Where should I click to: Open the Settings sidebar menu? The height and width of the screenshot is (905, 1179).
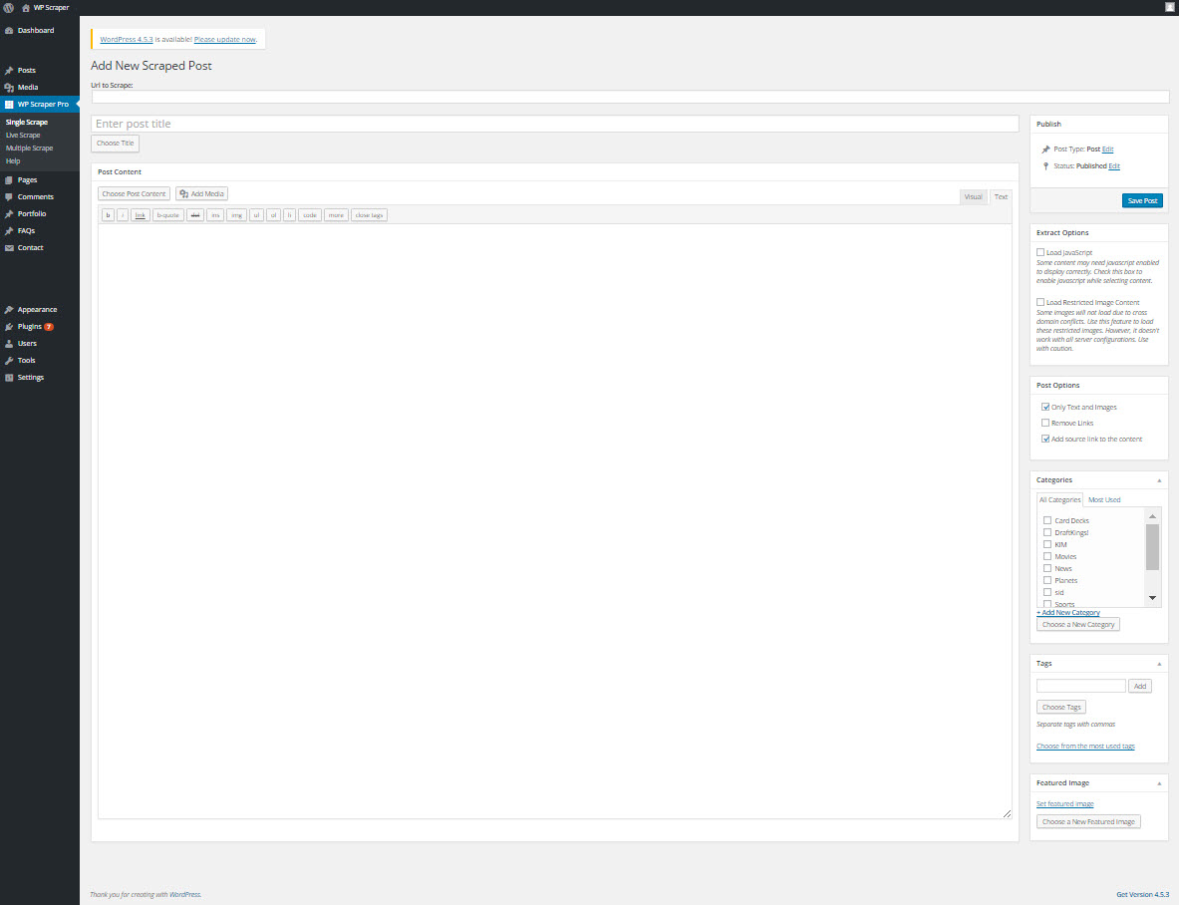(30, 378)
